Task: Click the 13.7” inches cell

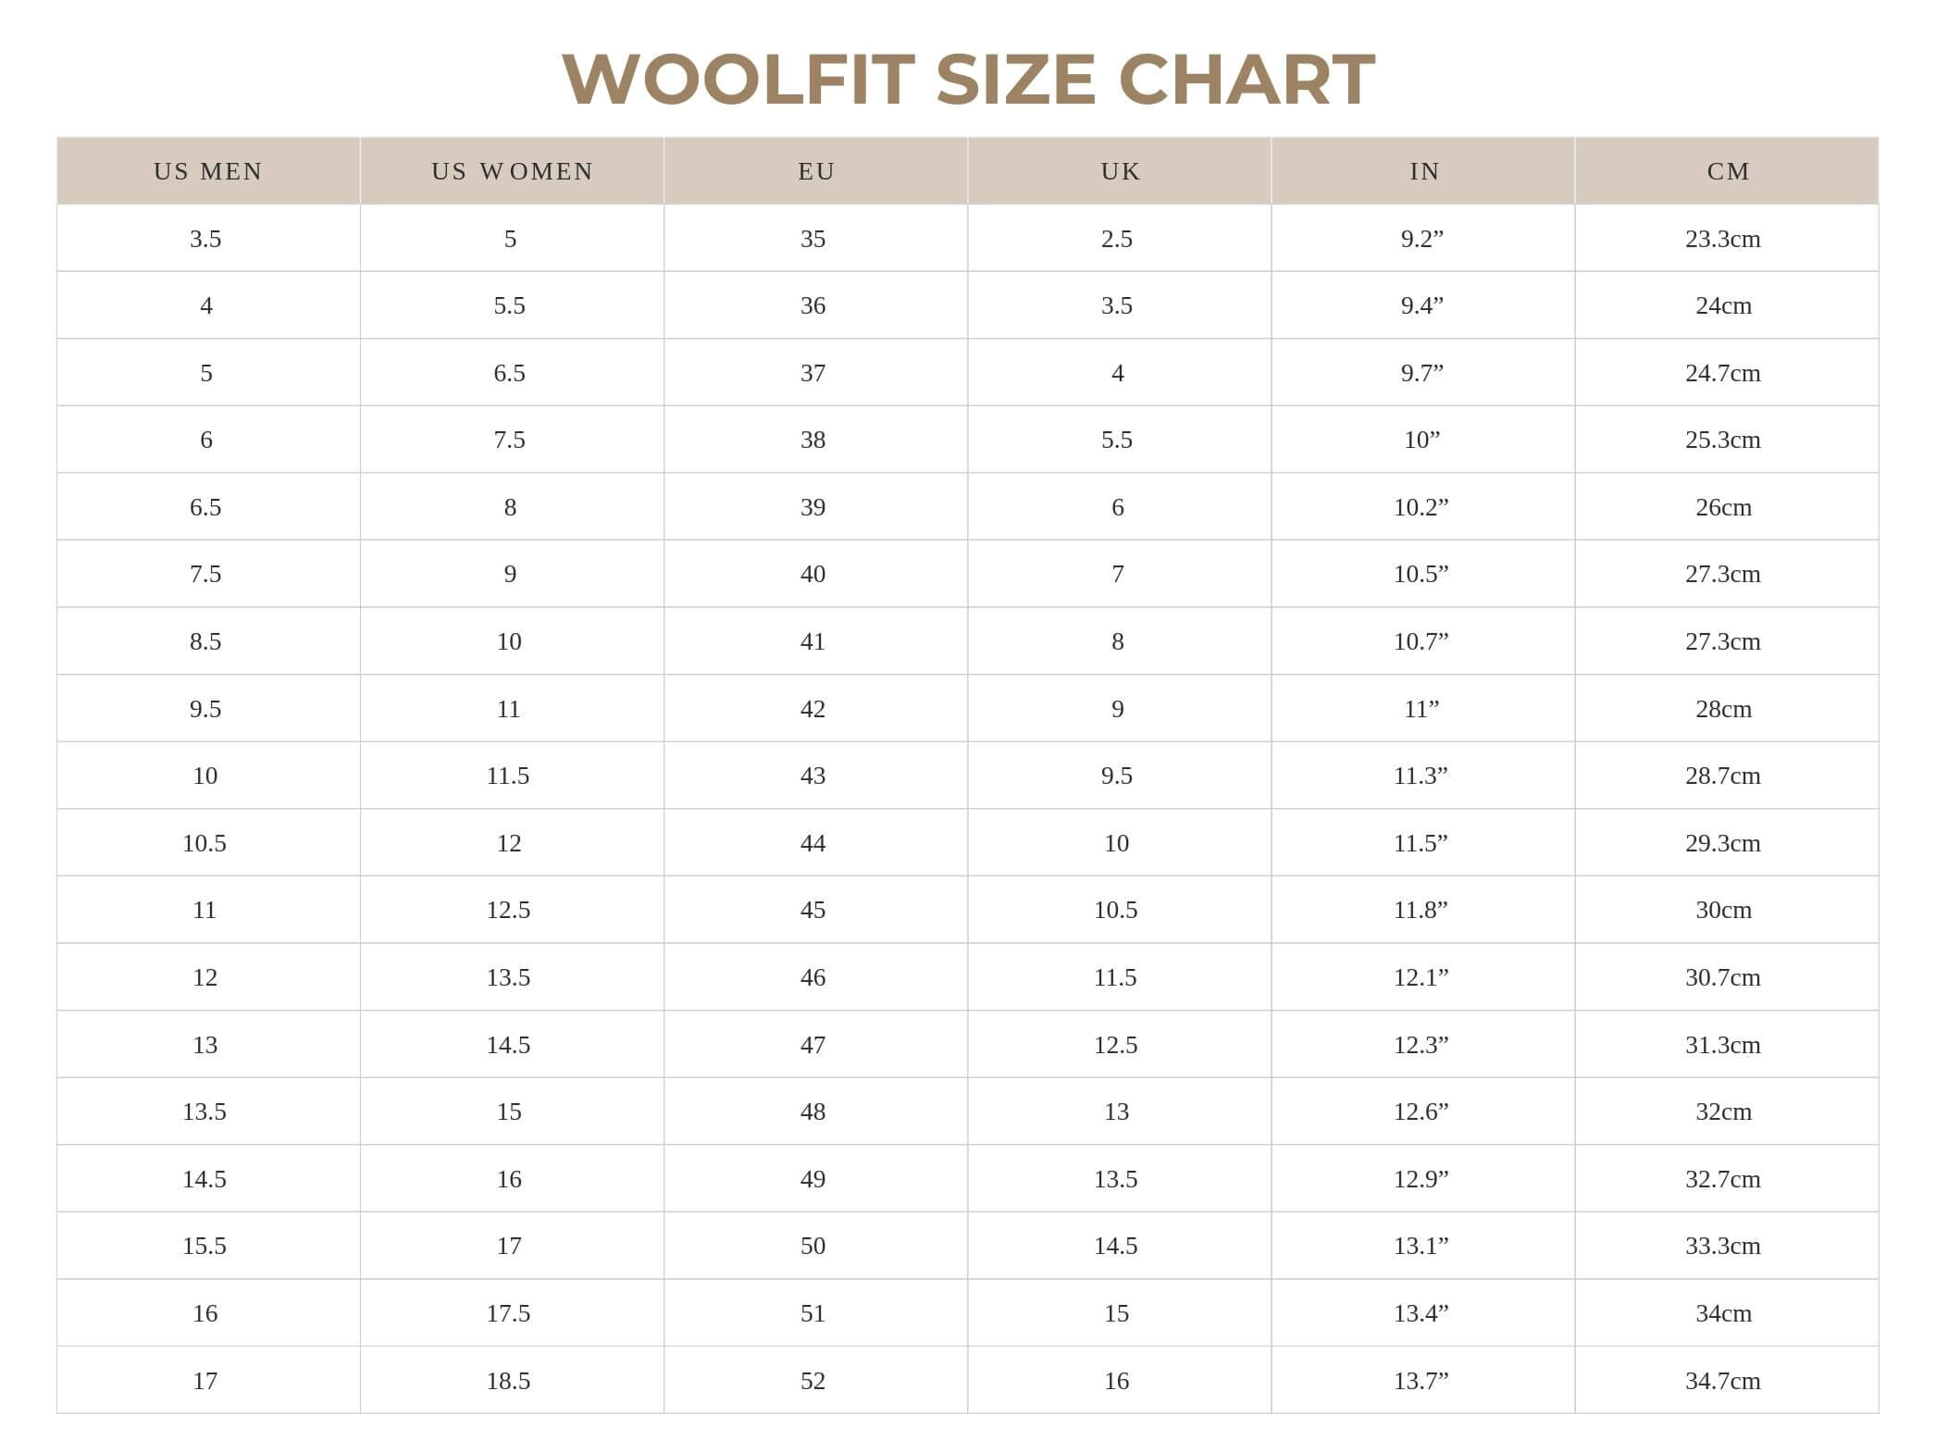Action: point(1421,1381)
